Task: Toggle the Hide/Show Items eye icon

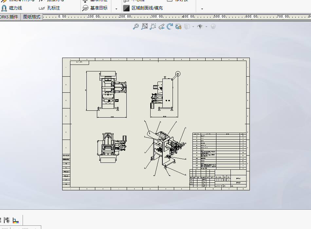Action: (200, 27)
